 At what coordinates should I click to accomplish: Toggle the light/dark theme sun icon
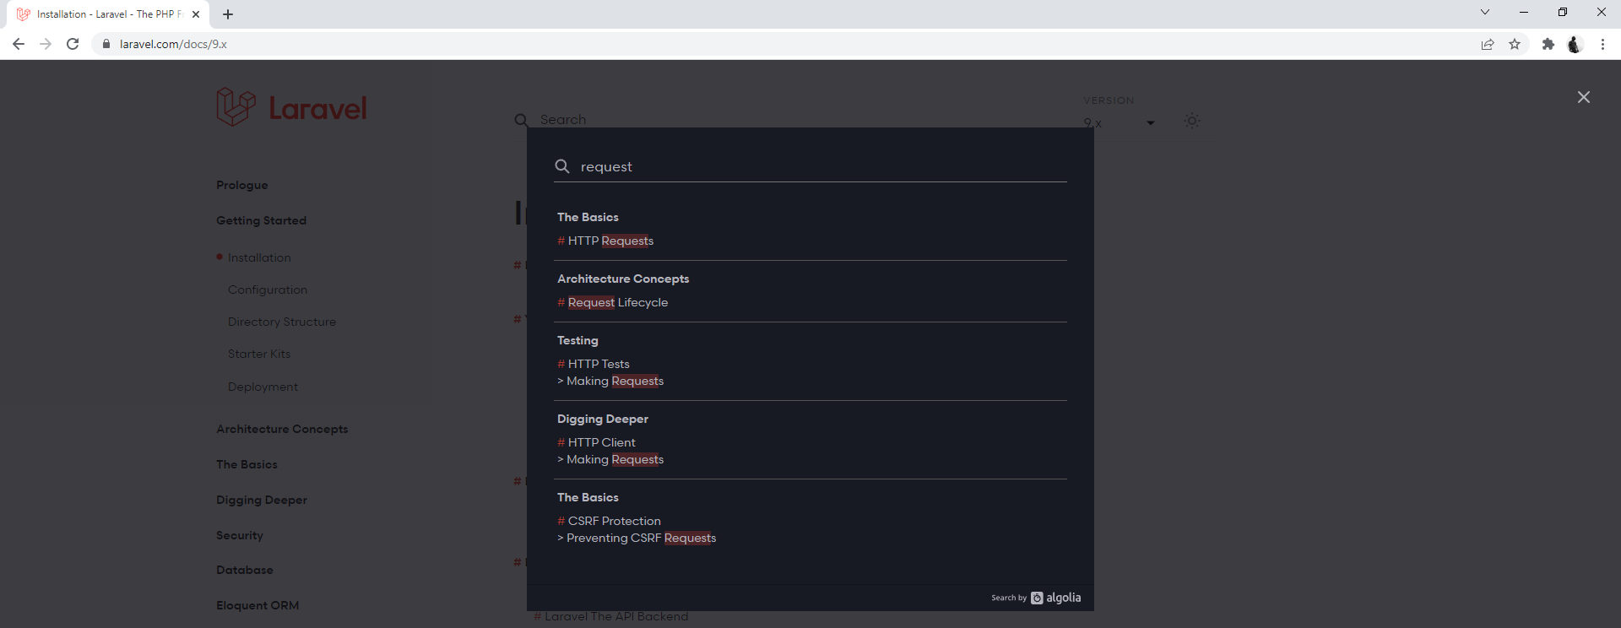tap(1191, 121)
